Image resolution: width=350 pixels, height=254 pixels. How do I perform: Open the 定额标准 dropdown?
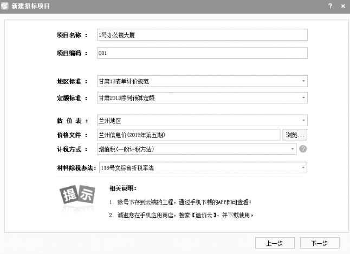(202, 98)
